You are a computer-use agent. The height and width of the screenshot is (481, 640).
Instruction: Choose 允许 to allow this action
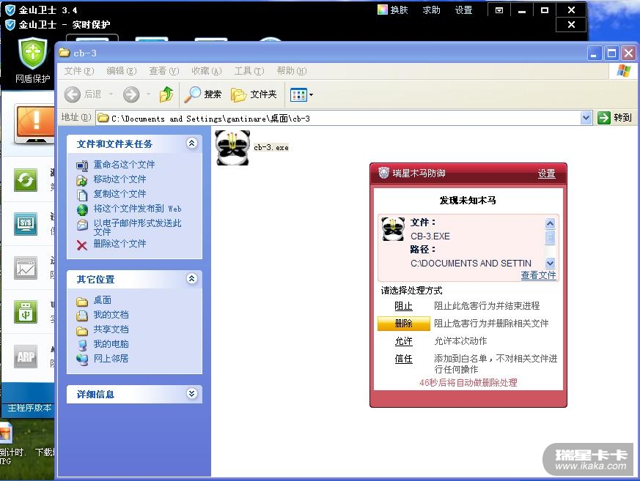coord(403,341)
